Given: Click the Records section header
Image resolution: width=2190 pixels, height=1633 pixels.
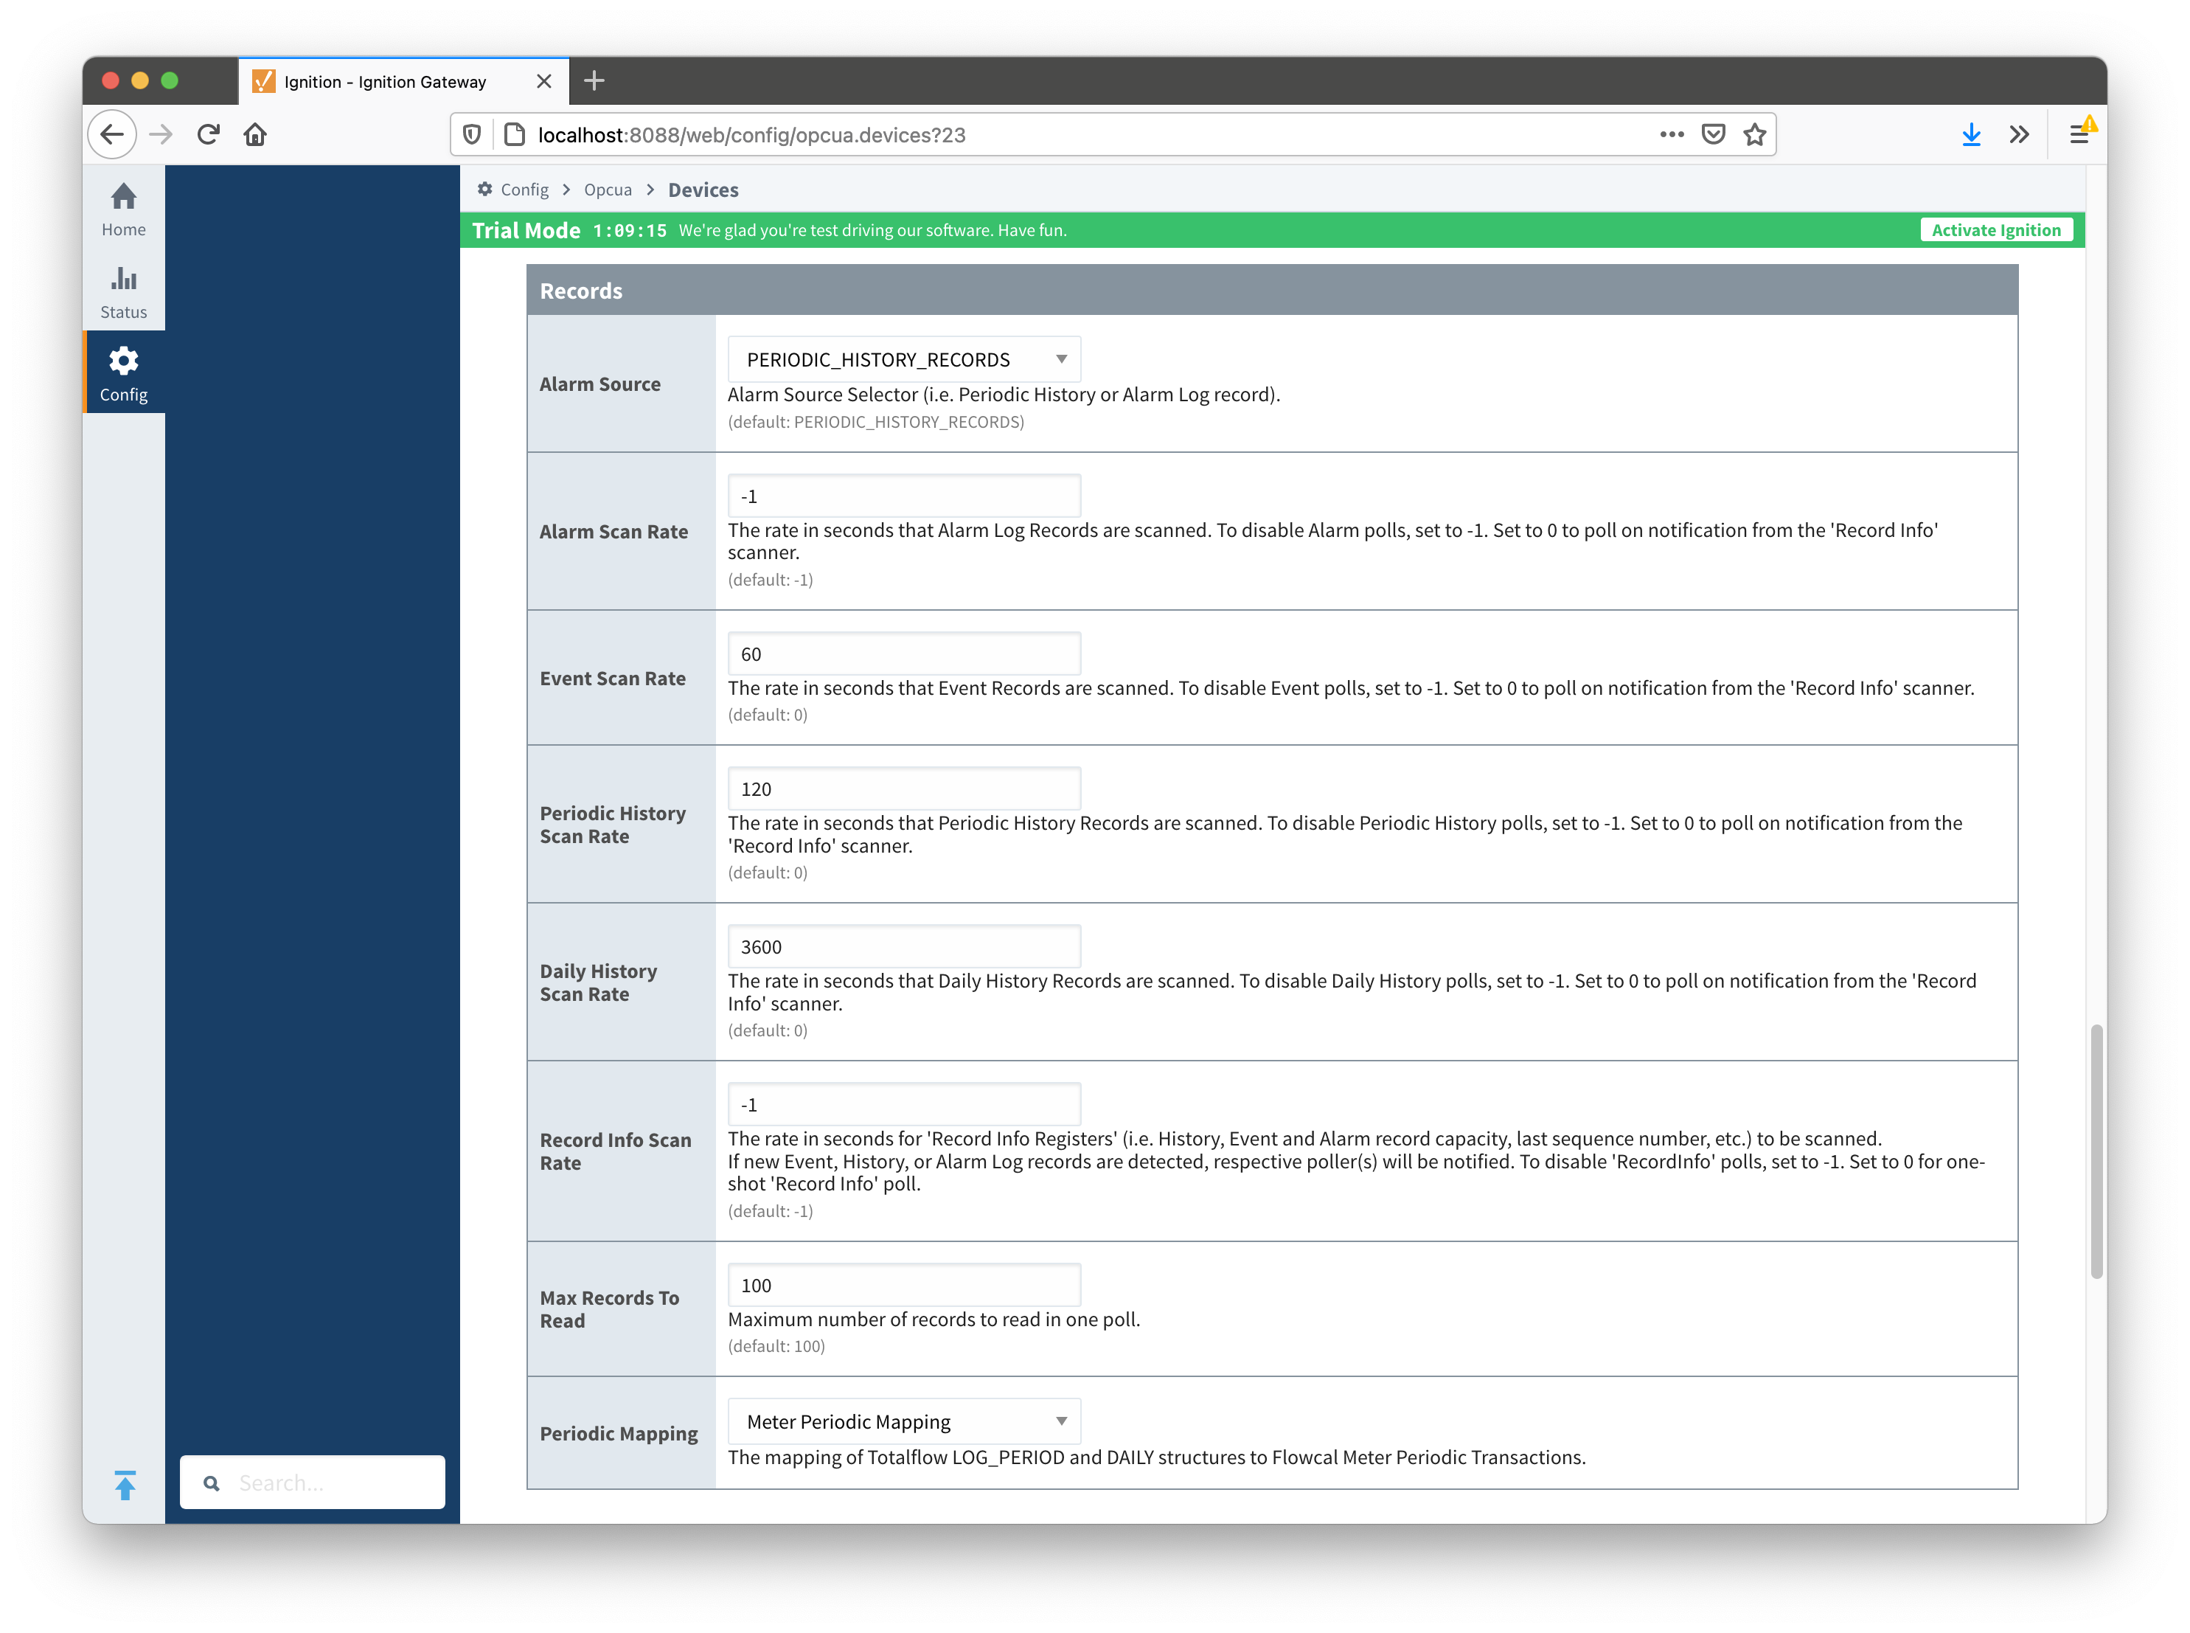Looking at the screenshot, I should [x=1272, y=290].
